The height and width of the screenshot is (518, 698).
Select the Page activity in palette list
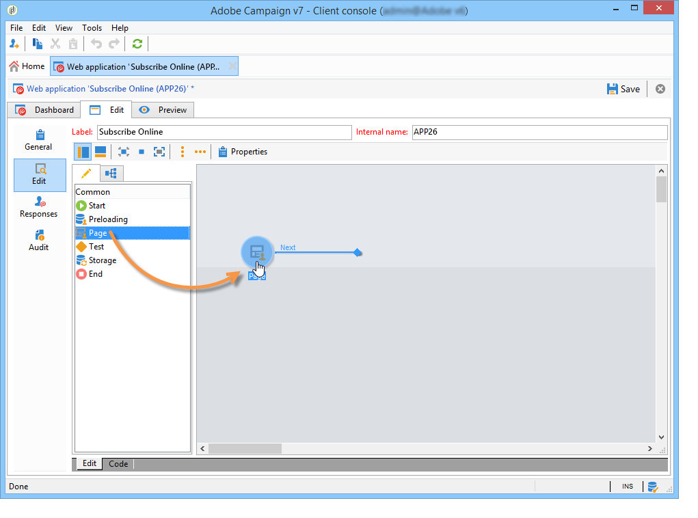click(132, 233)
